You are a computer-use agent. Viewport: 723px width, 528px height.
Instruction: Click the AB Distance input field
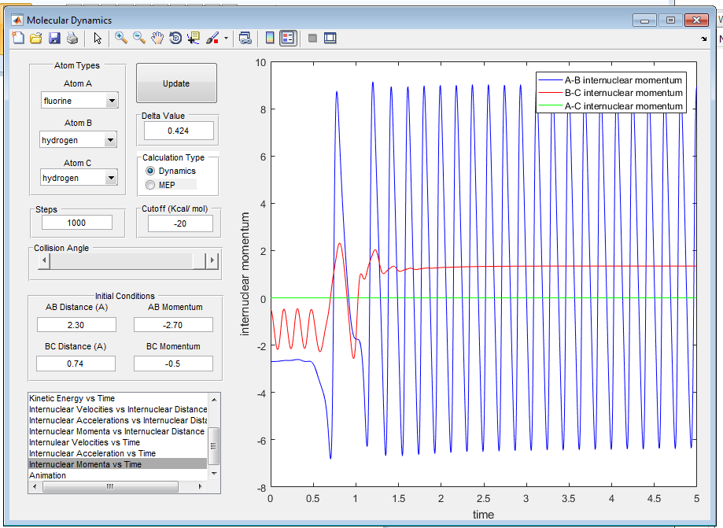coord(76,324)
